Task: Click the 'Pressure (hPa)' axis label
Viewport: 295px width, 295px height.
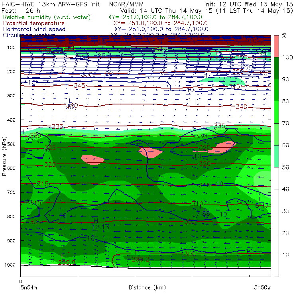Action: (x=4, y=156)
